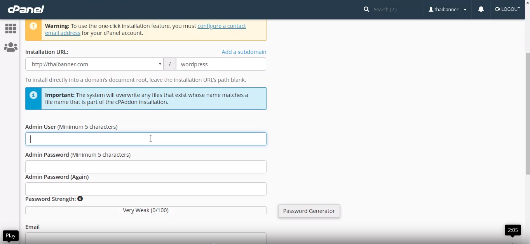Click the cPanel logo

[x=26, y=9]
